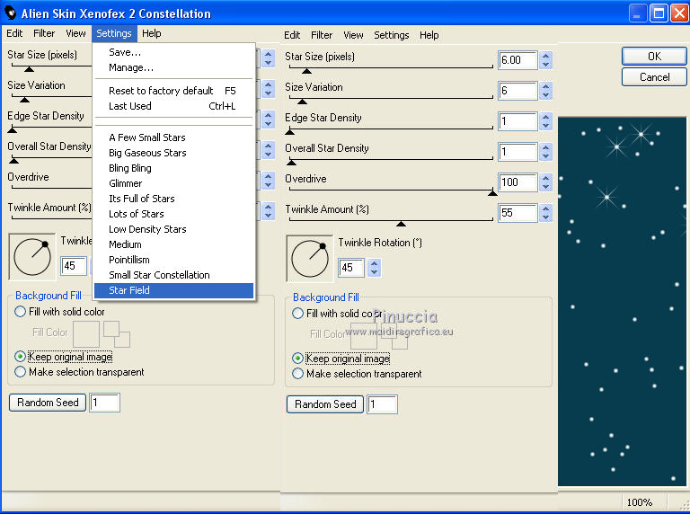Click left panel Random Seed value field
The width and height of the screenshot is (690, 514).
(105, 403)
